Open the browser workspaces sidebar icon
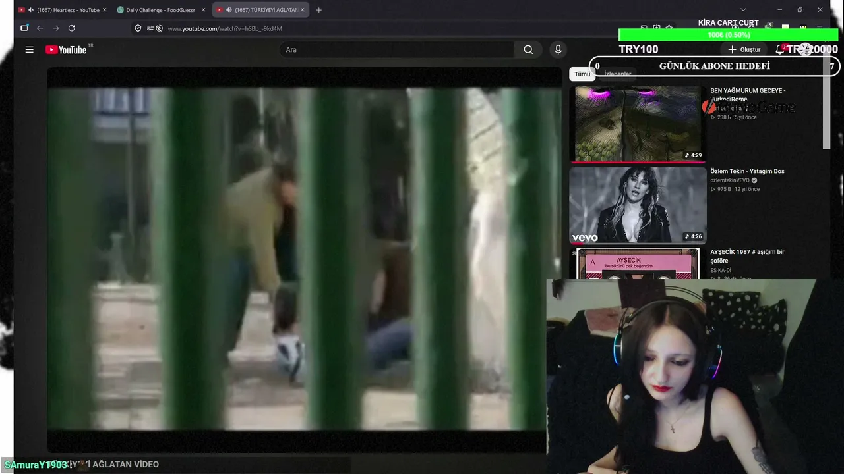The image size is (844, 474). click(24, 28)
